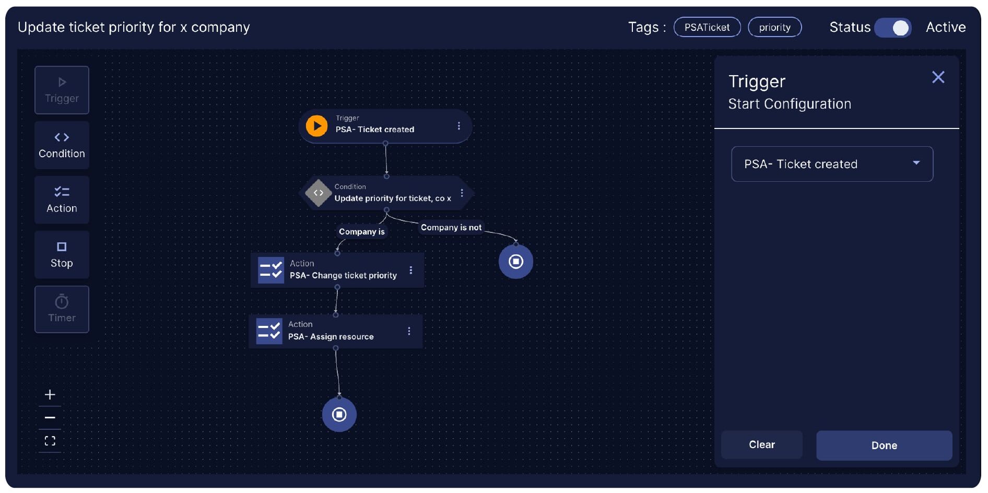Zoom in with the plus icon

pos(50,394)
